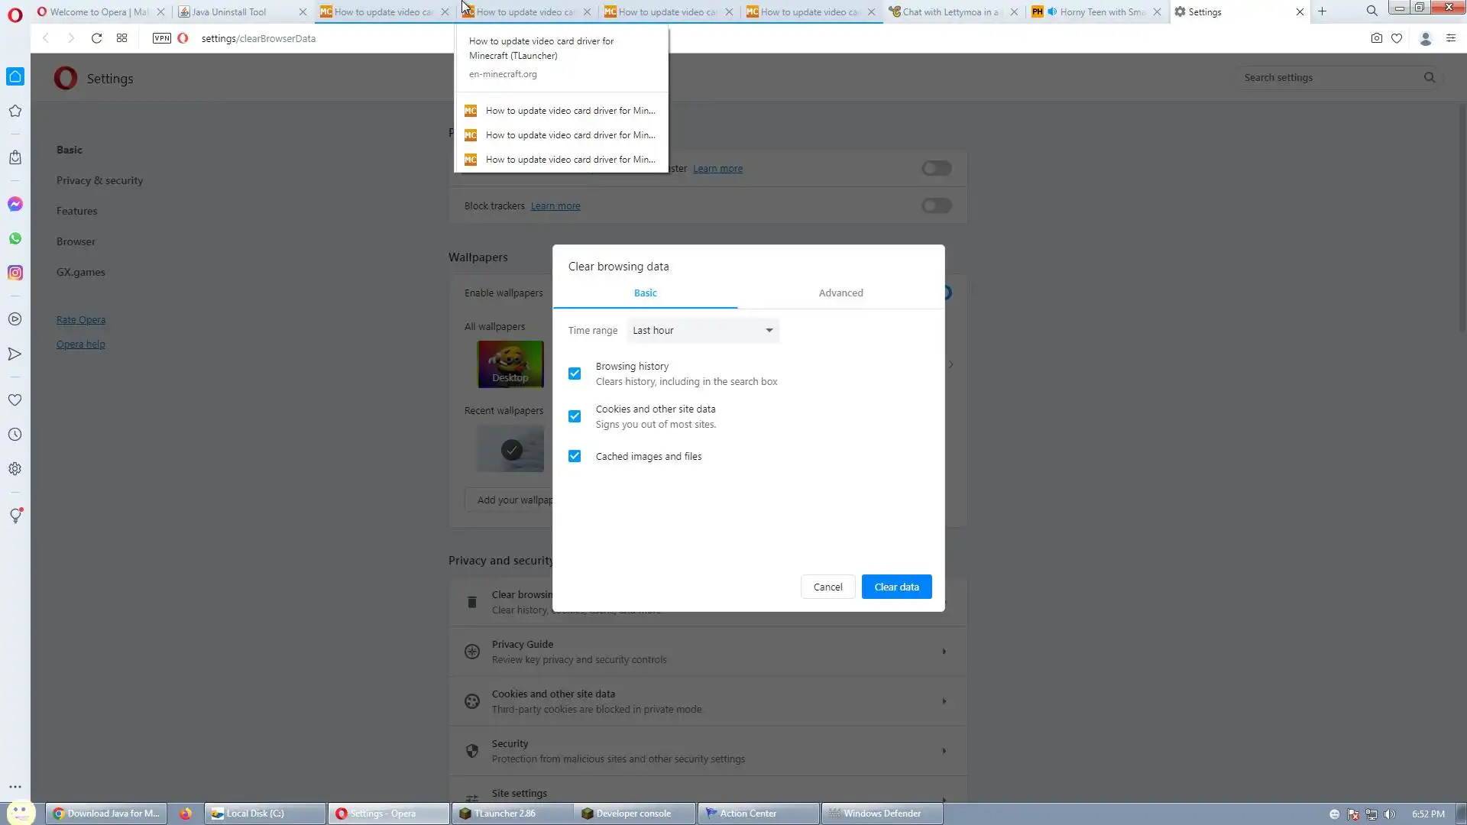Screen dimensions: 1467x825
Task: Open the Easy setup menu icon
Action: 1450,38
